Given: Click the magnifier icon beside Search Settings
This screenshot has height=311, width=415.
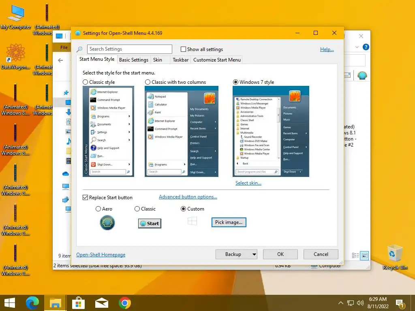Looking at the screenshot, I should click(x=79, y=49).
